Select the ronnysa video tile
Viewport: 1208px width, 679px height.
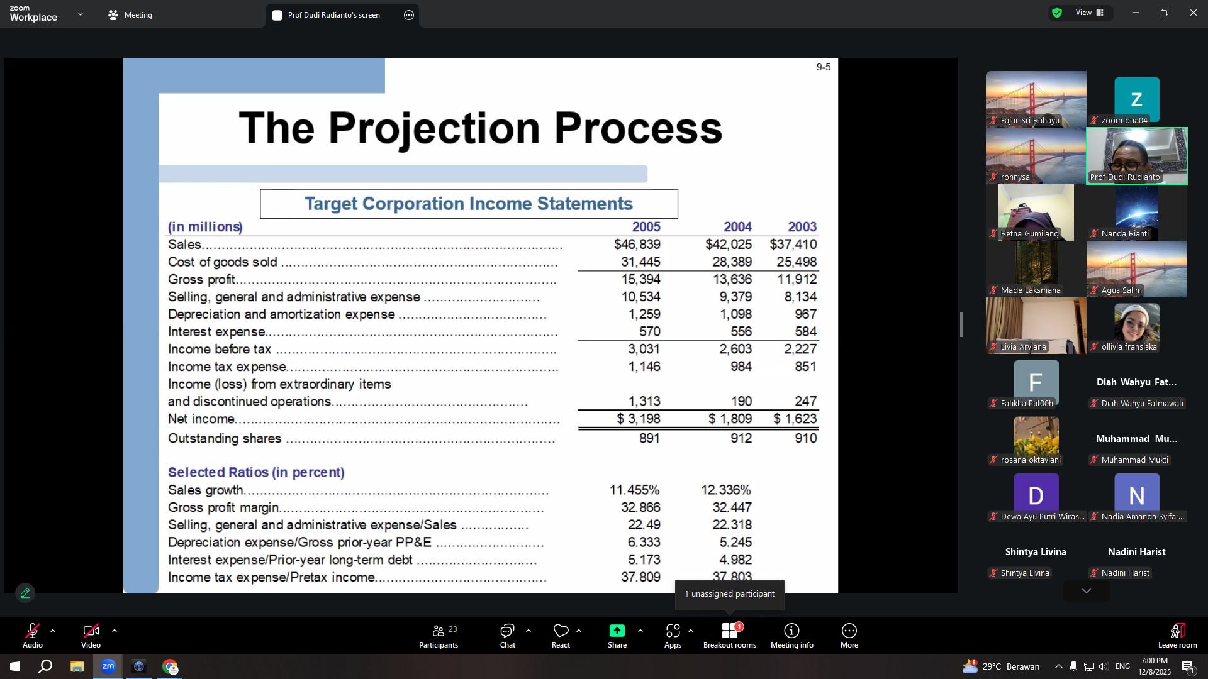pyautogui.click(x=1036, y=156)
